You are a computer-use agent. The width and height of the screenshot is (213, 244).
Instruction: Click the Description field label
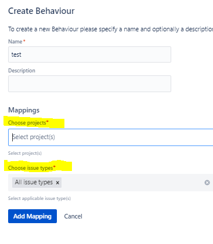pyautogui.click(x=21, y=71)
